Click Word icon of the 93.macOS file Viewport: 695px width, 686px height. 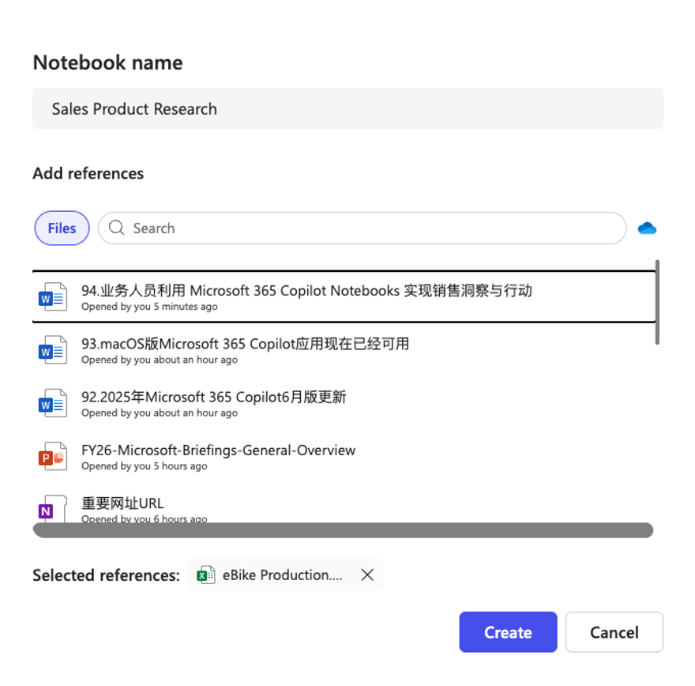pos(53,350)
